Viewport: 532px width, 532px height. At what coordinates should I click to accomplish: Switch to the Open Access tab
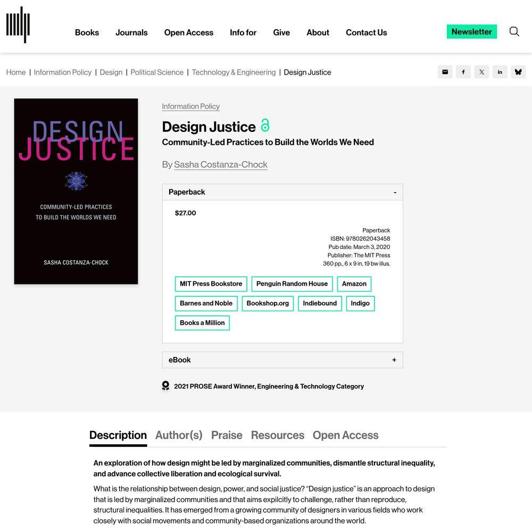[x=345, y=435]
